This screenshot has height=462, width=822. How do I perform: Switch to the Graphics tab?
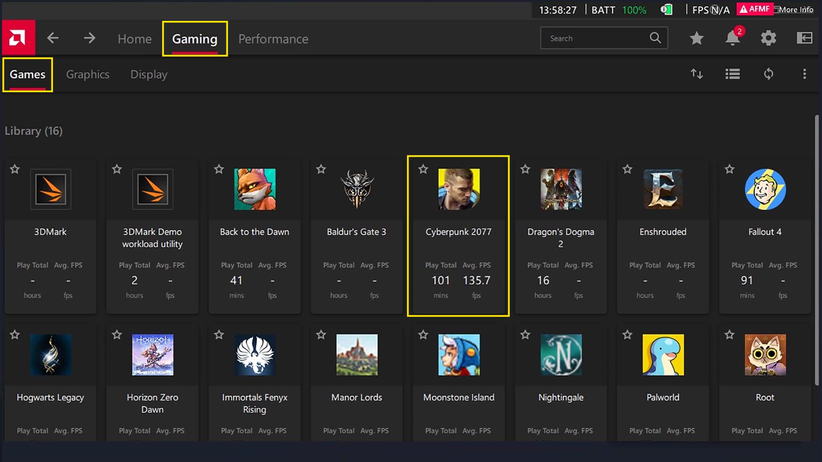pos(87,74)
